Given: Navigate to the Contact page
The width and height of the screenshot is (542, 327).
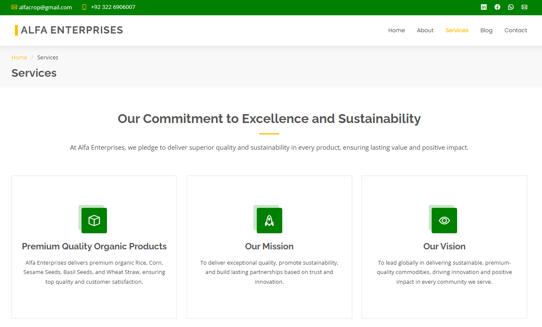Looking at the screenshot, I should [516, 31].
